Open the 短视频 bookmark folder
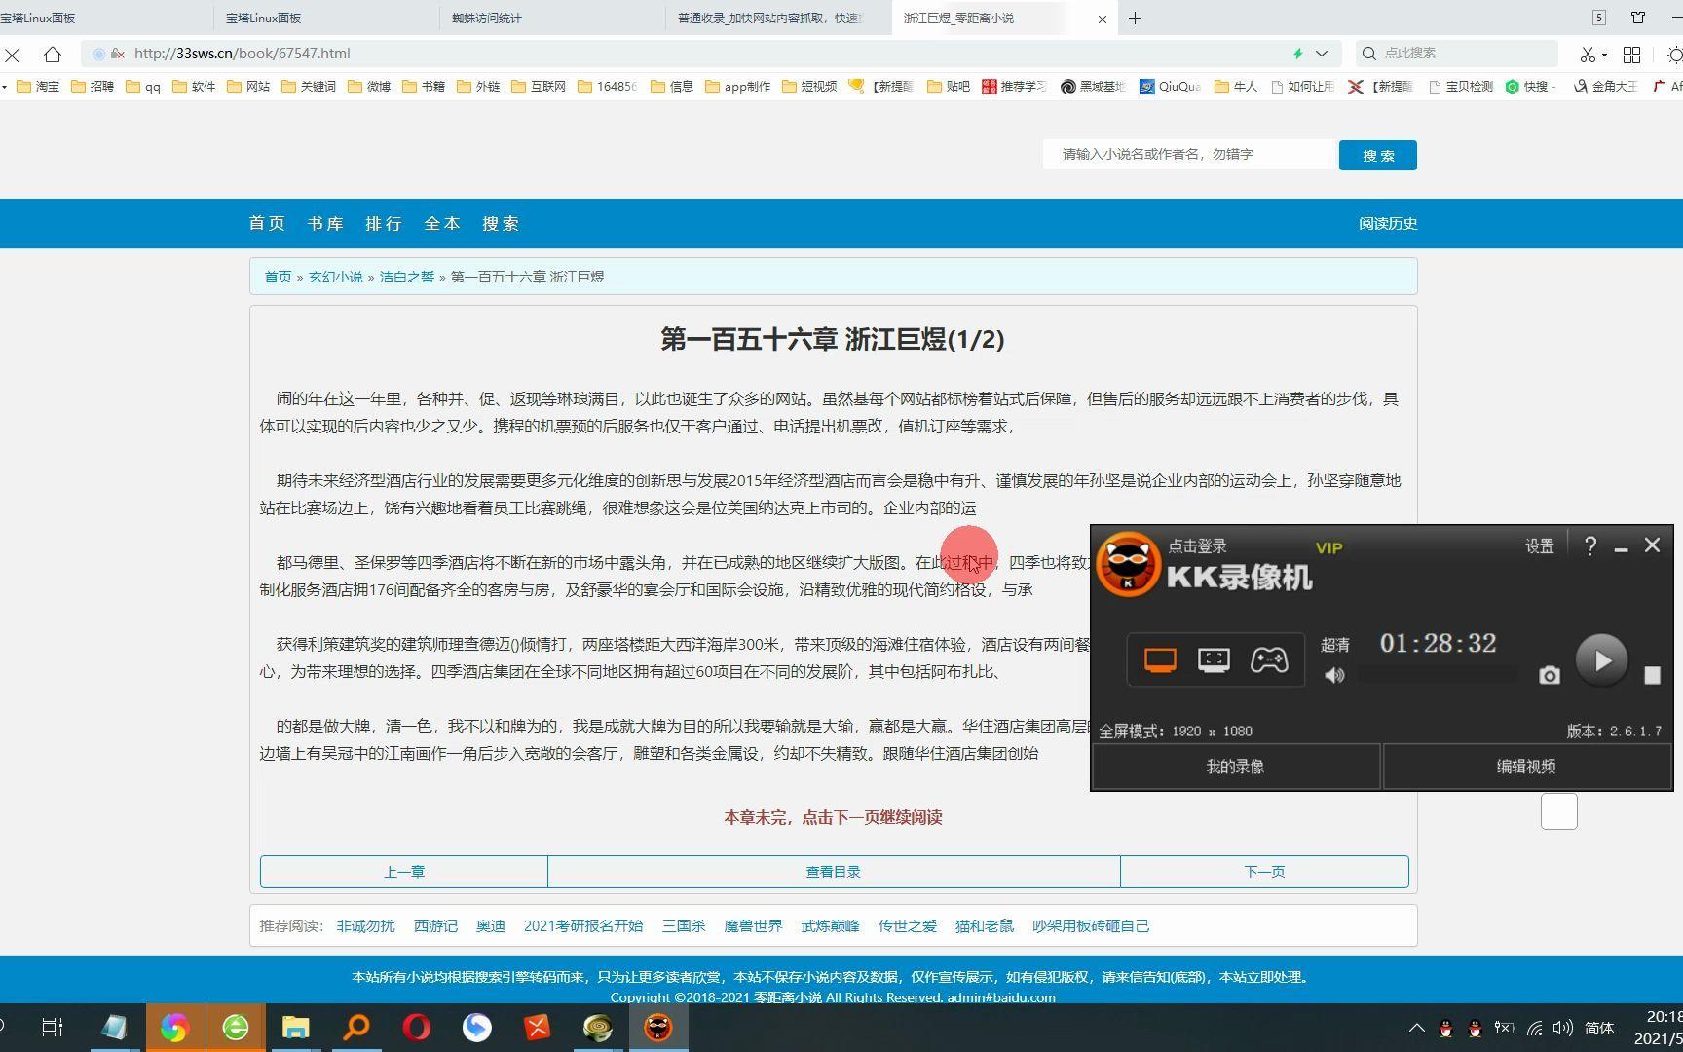Viewport: 1683px width, 1052px height. click(809, 87)
